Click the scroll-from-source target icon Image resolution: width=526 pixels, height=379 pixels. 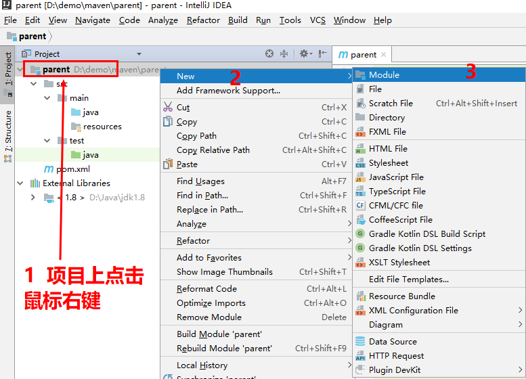(269, 53)
